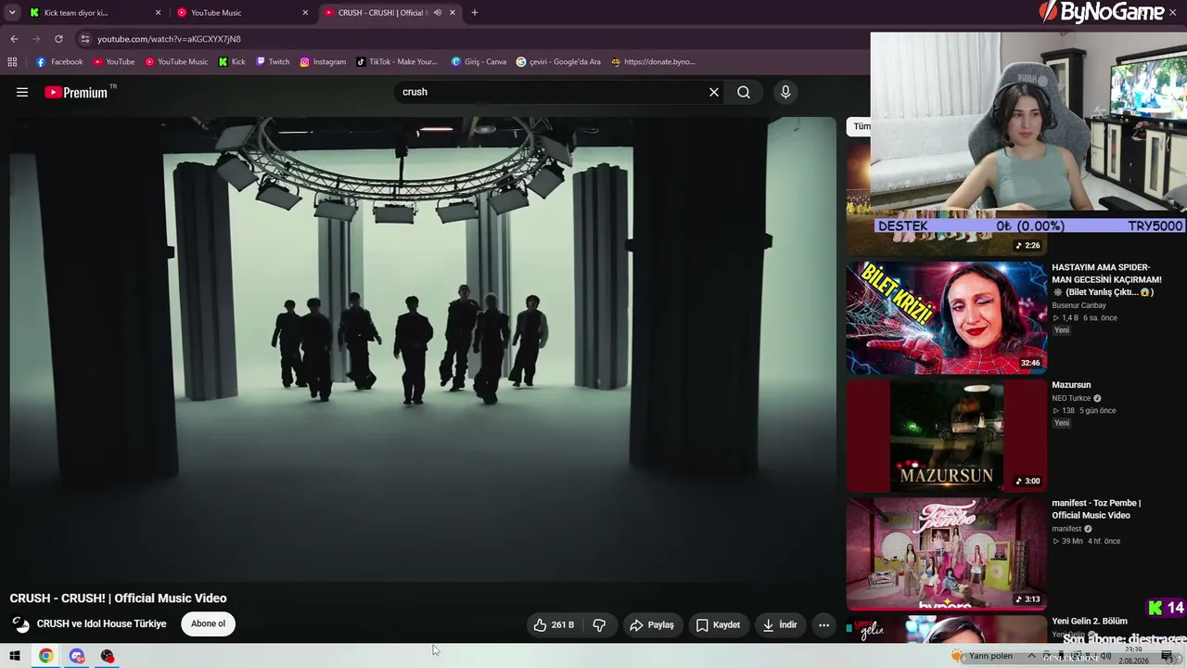Open the YouTube guide hamburger menu
The image size is (1187, 668).
point(22,92)
